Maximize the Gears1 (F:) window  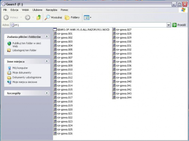pyautogui.click(x=179, y=4)
